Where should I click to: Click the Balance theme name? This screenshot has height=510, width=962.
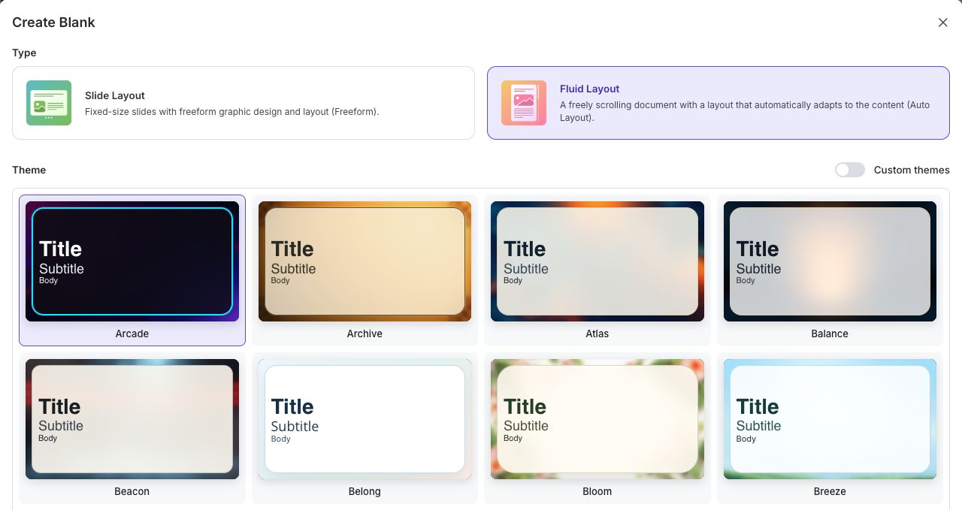click(x=830, y=333)
